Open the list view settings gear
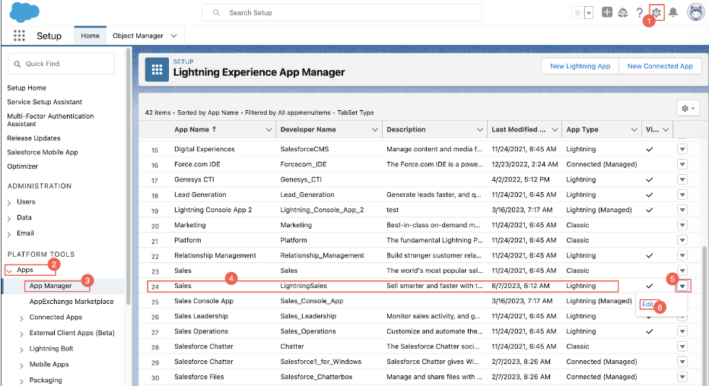 click(688, 109)
